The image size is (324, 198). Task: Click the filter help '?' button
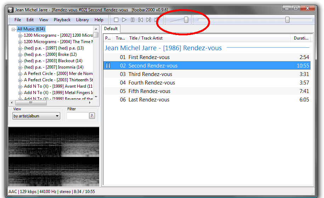pos(92,116)
